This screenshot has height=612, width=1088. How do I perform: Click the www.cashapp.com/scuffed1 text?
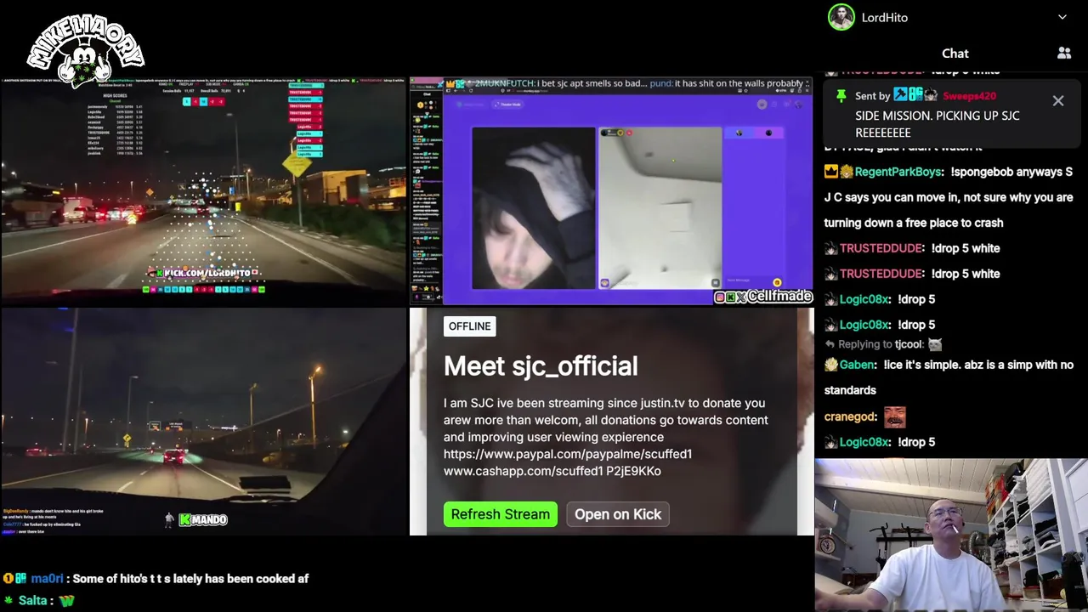tap(523, 471)
